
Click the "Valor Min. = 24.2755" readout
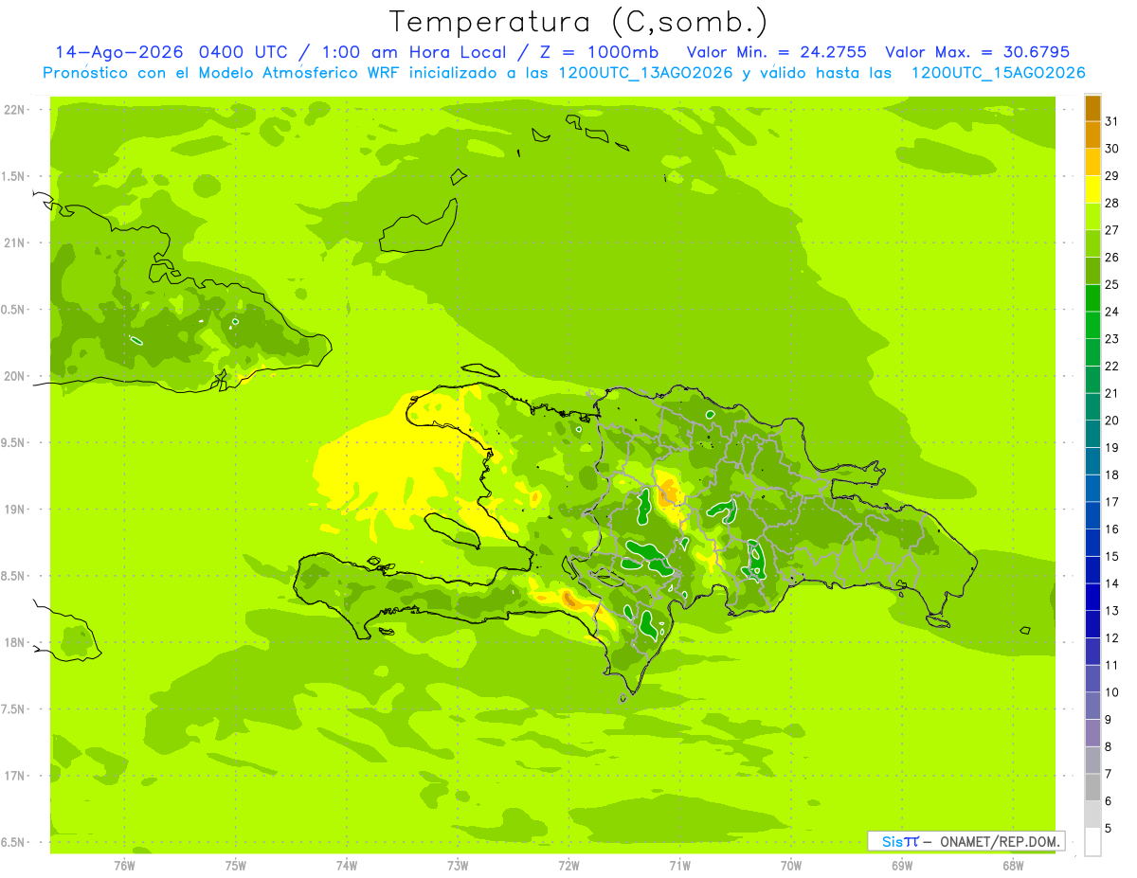(x=777, y=52)
